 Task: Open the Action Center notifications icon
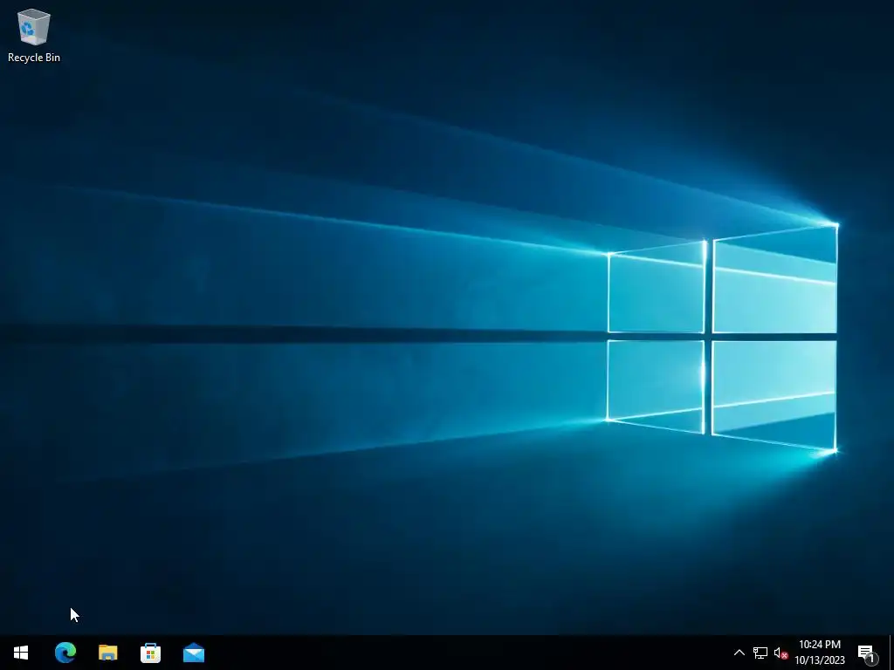click(x=867, y=653)
